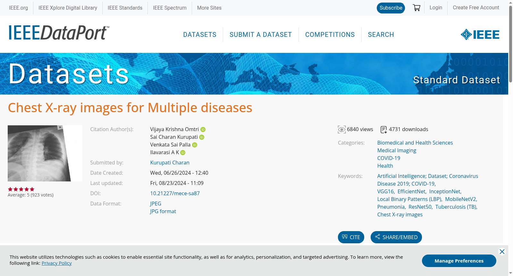Open the Datasets navigation item
Viewport: 513px width, 276px height.
(x=200, y=35)
